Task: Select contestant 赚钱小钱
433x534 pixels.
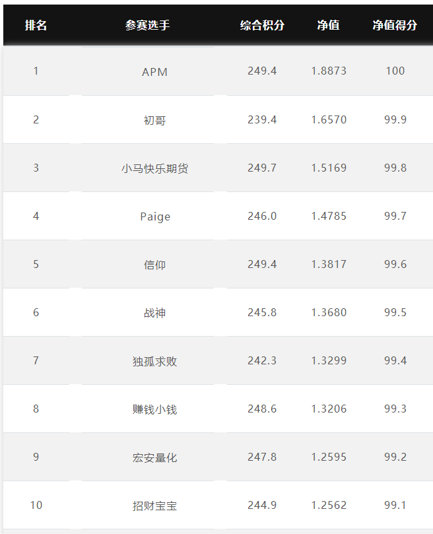Action: click(154, 409)
